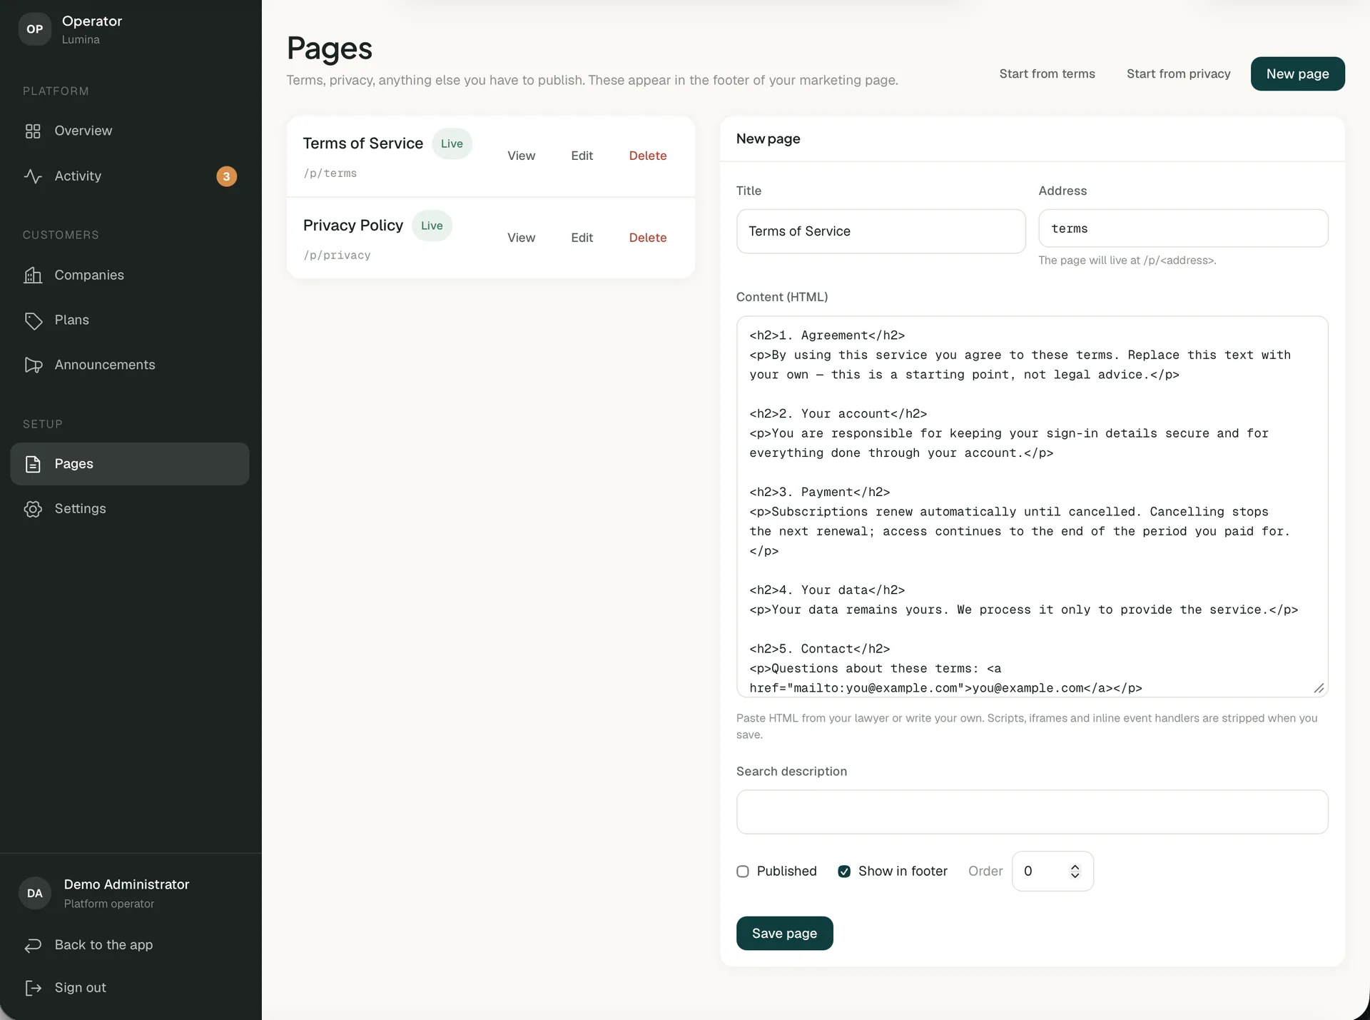Click the New page button
Screen dimensions: 1370x1020
coord(1297,74)
